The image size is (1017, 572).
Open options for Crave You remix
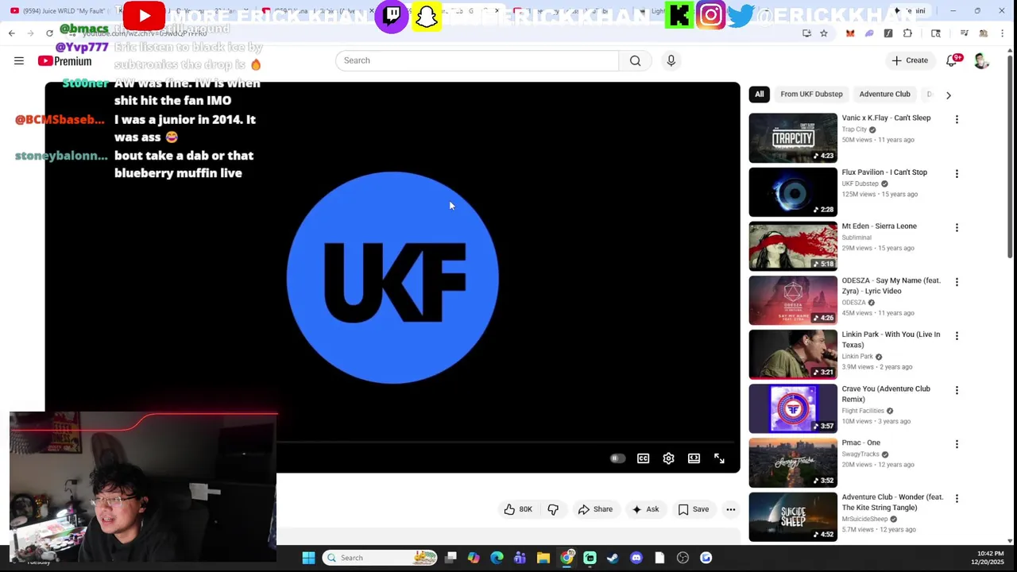(x=957, y=390)
